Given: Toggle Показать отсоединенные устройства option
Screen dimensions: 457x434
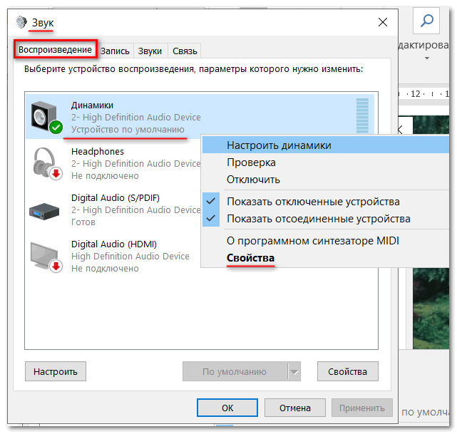Looking at the screenshot, I should 326,219.
